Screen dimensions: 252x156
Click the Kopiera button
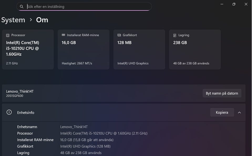click(x=222, y=113)
